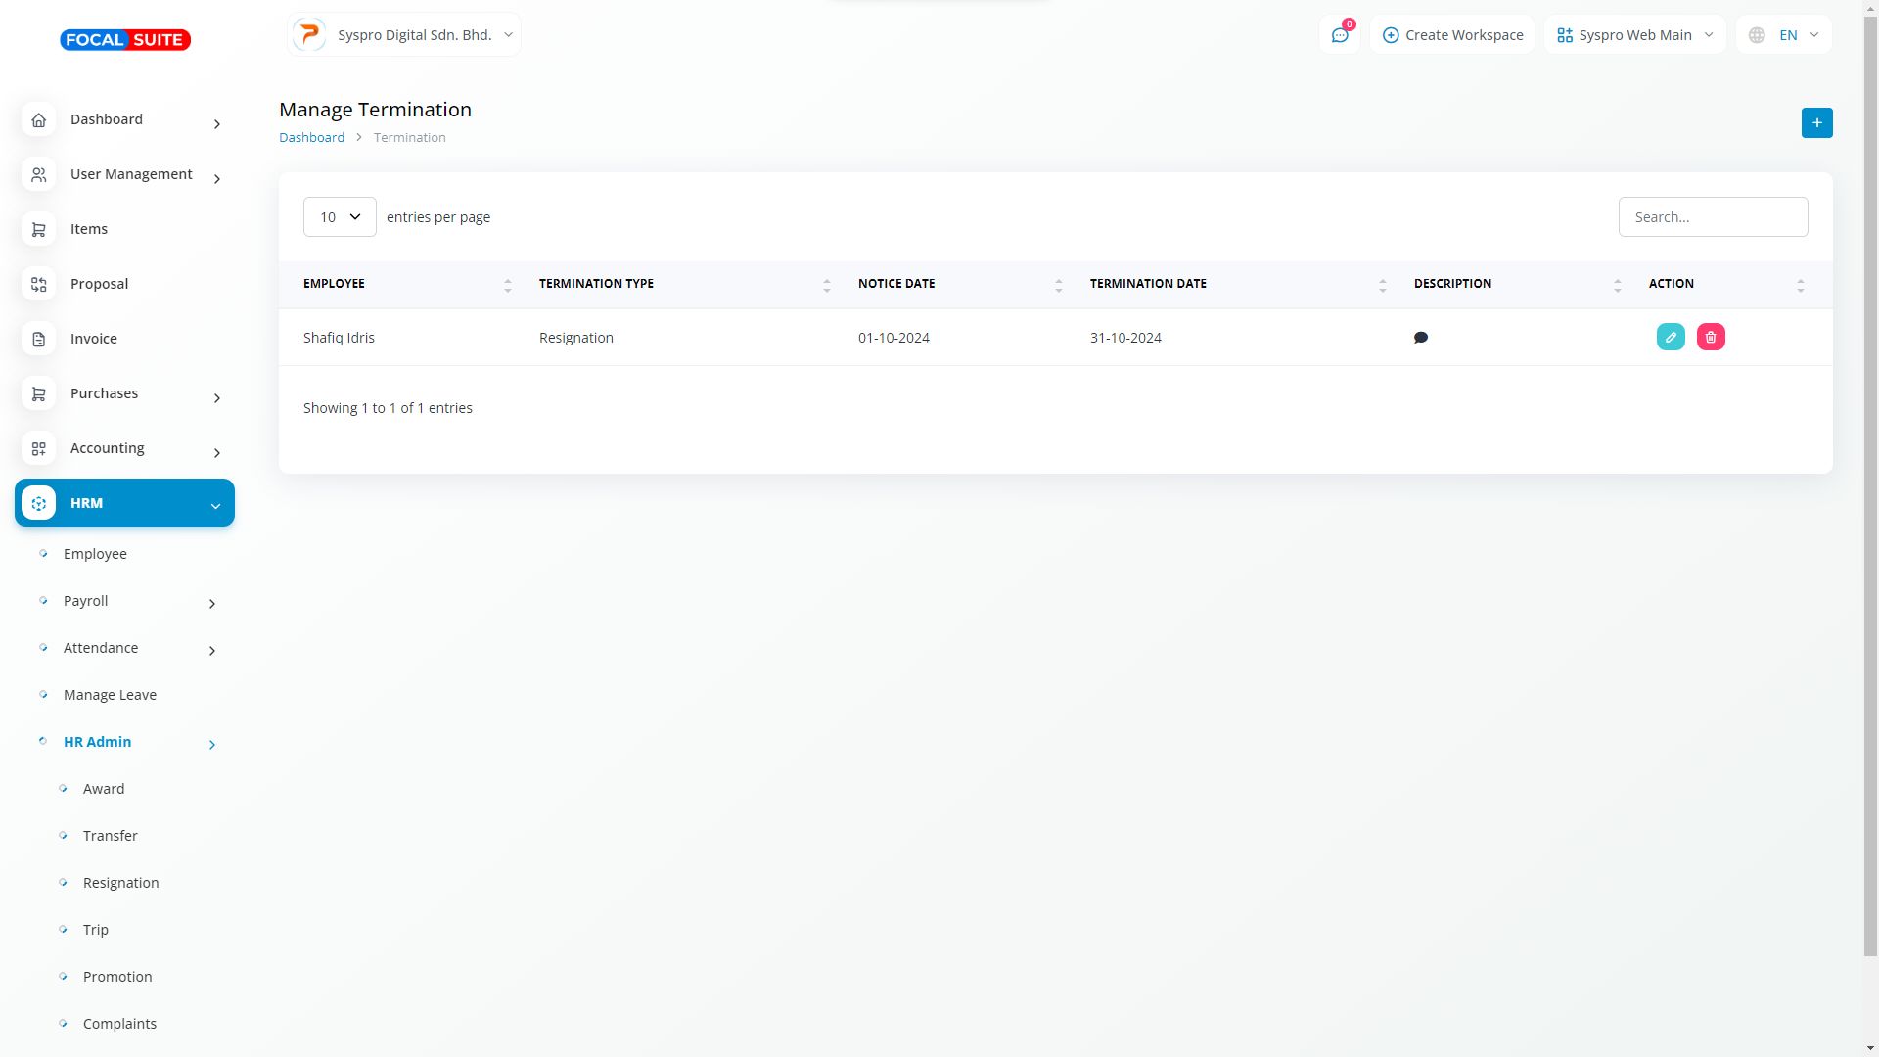This screenshot has height=1057, width=1879.
Task: Sort table by Employee column
Action: [507, 285]
